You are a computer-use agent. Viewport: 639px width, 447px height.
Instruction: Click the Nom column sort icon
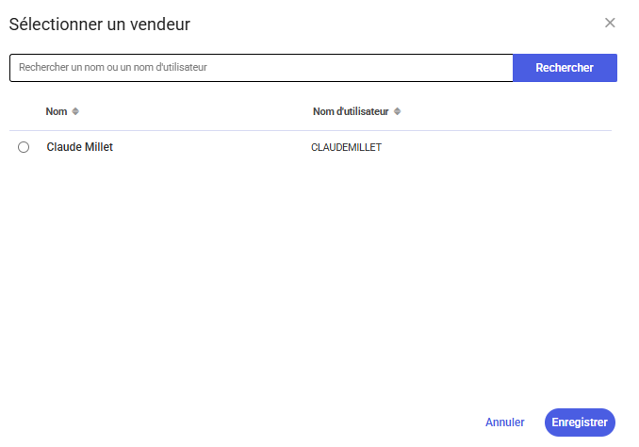click(x=75, y=111)
